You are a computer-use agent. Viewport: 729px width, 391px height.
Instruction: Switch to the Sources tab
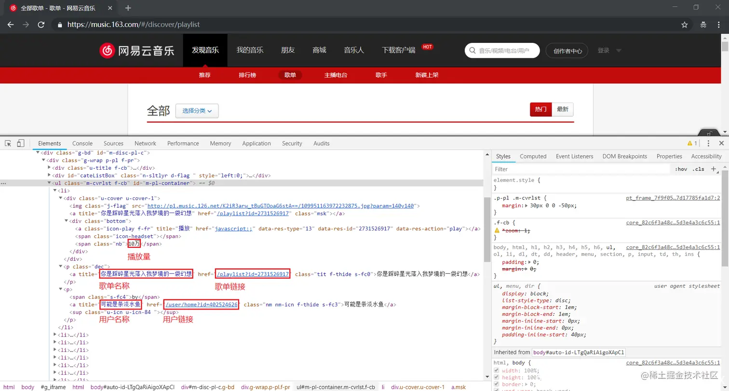coord(114,143)
